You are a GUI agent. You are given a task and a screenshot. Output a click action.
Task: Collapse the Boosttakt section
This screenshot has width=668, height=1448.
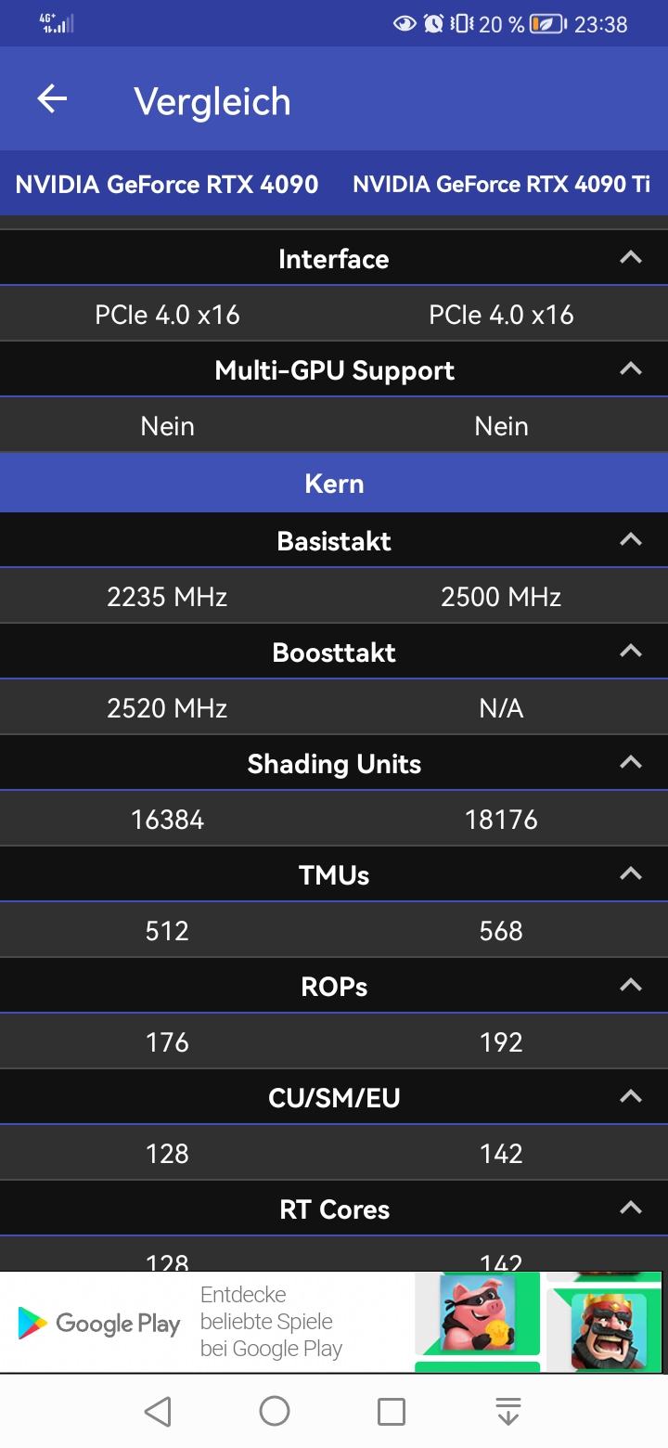point(631,652)
